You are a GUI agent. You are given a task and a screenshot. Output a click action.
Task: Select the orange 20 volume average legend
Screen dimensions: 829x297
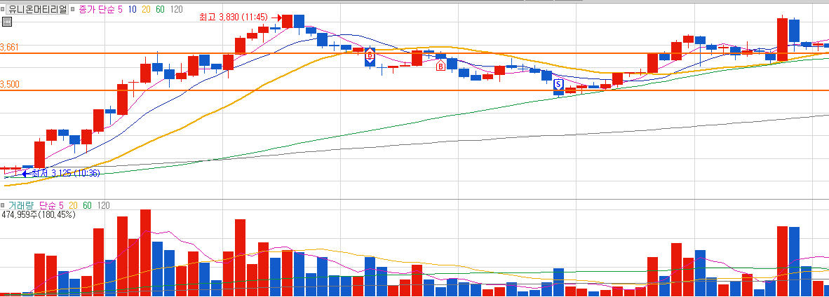coord(73,205)
